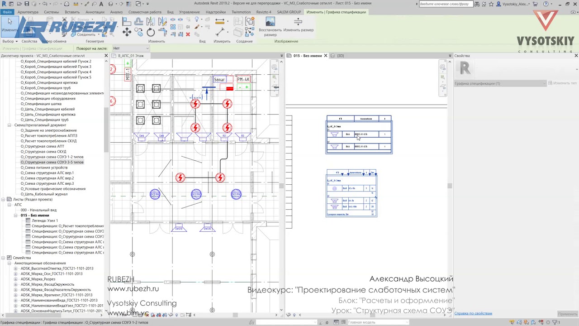Click the Print icon in quick access toolbar
This screenshot has height=326, width=579.
coord(66,4)
